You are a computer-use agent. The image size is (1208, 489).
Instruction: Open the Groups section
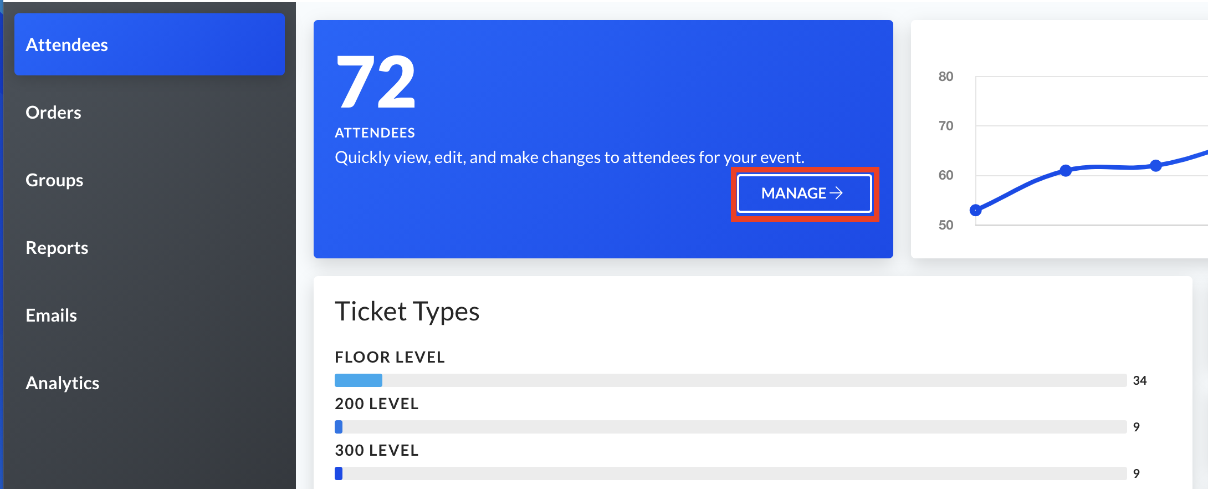pos(54,180)
